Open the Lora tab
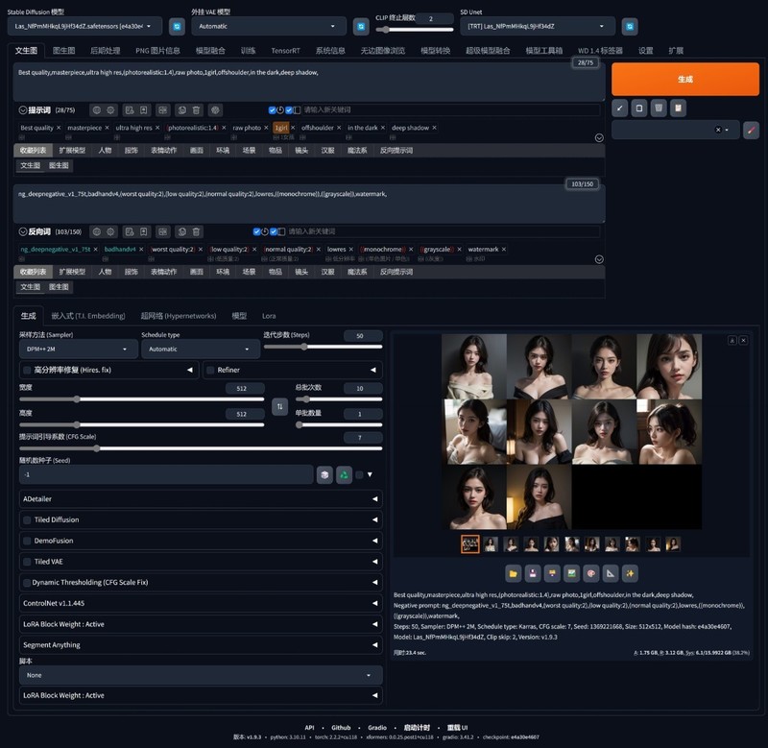768x748 pixels. (269, 315)
